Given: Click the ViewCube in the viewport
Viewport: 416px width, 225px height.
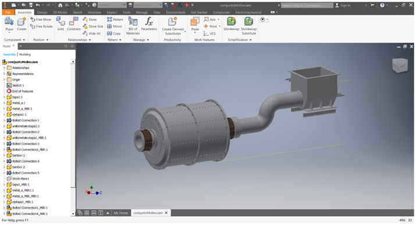Looking at the screenshot, I should (400, 65).
